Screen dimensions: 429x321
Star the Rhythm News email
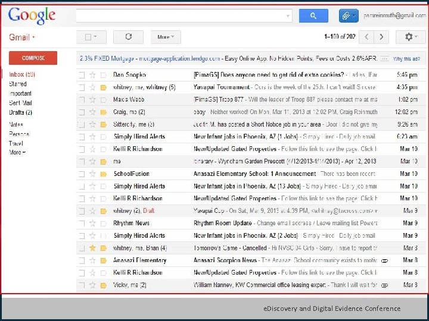92,224
